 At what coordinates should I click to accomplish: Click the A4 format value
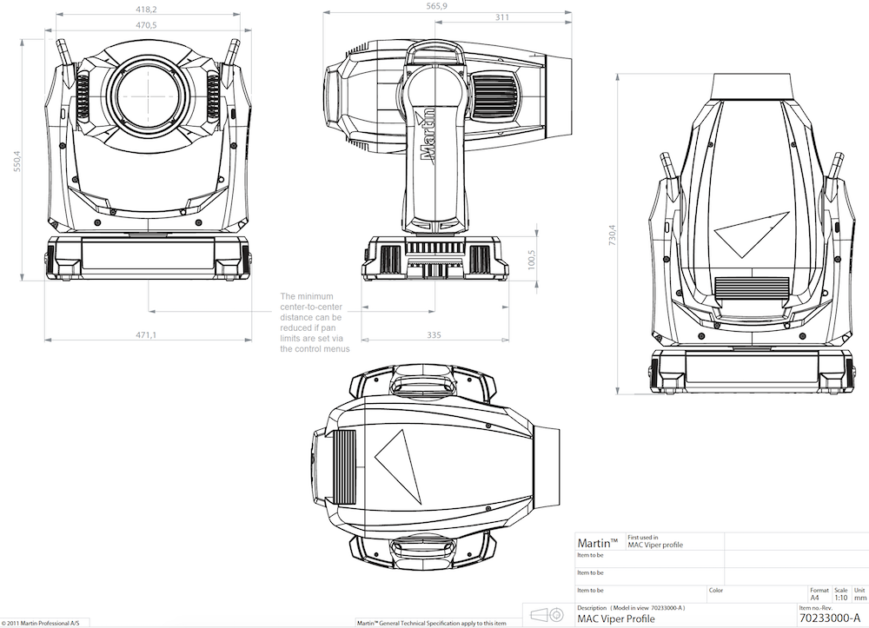coord(815,598)
